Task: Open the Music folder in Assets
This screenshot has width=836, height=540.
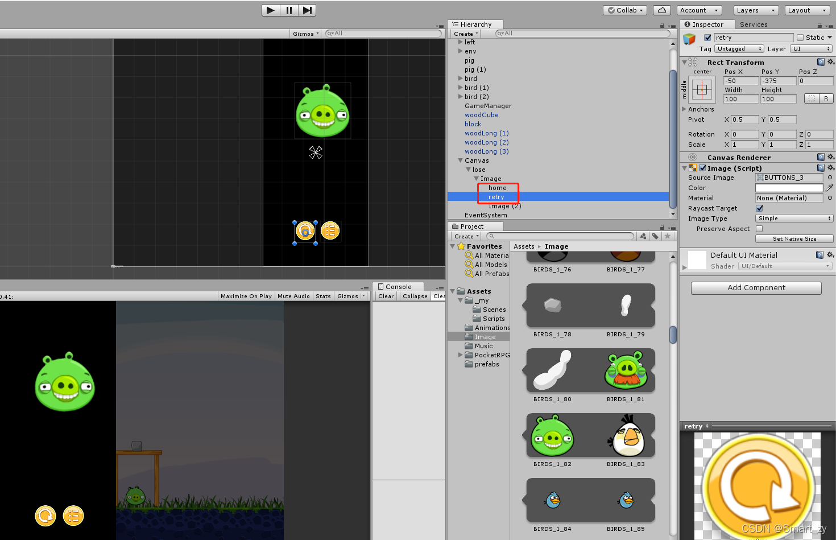Action: 483,346
